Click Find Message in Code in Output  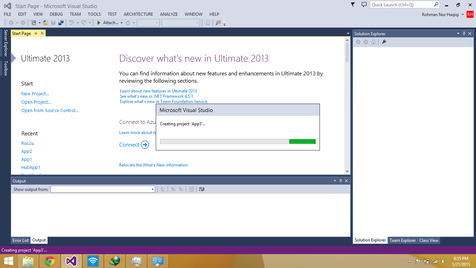click(x=162, y=189)
